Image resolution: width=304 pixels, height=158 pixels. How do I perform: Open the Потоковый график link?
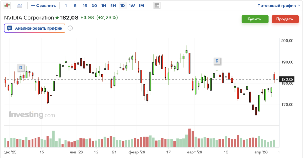276,6
